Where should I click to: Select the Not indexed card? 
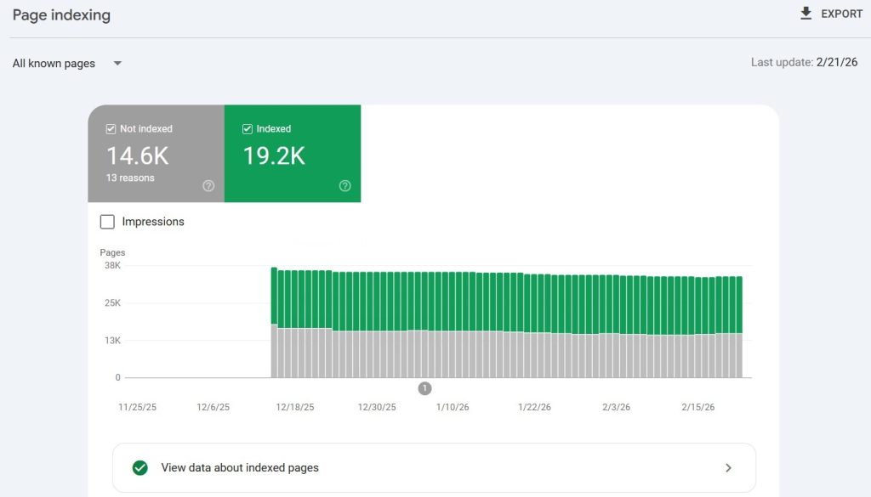155,153
